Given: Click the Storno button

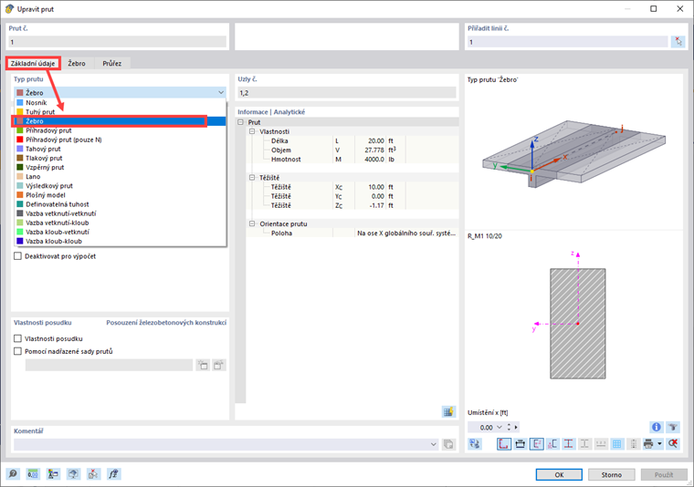Looking at the screenshot, I should 611,474.
